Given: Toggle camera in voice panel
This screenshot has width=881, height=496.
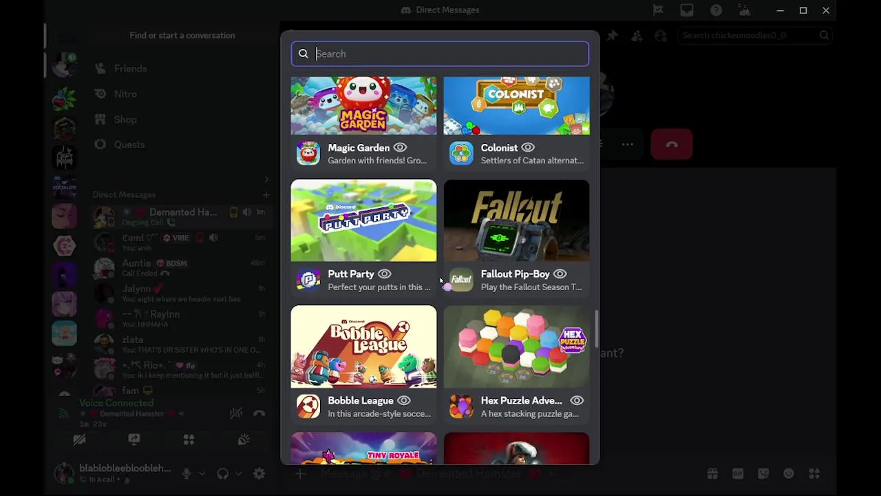Looking at the screenshot, I should coord(80,440).
